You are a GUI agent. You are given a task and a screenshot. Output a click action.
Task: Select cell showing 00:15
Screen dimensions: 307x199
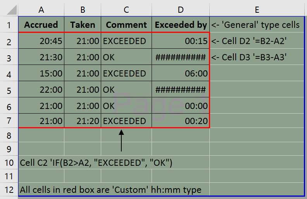181,41
